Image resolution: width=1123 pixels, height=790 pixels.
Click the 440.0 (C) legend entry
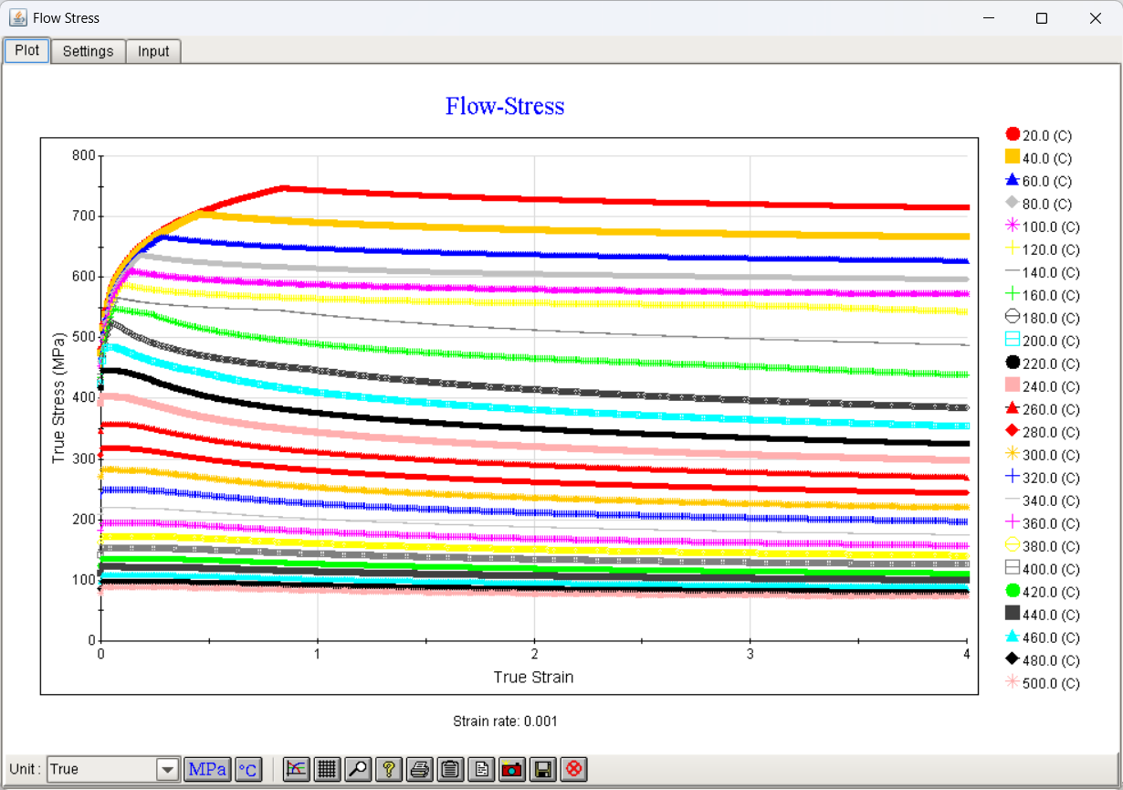1043,615
